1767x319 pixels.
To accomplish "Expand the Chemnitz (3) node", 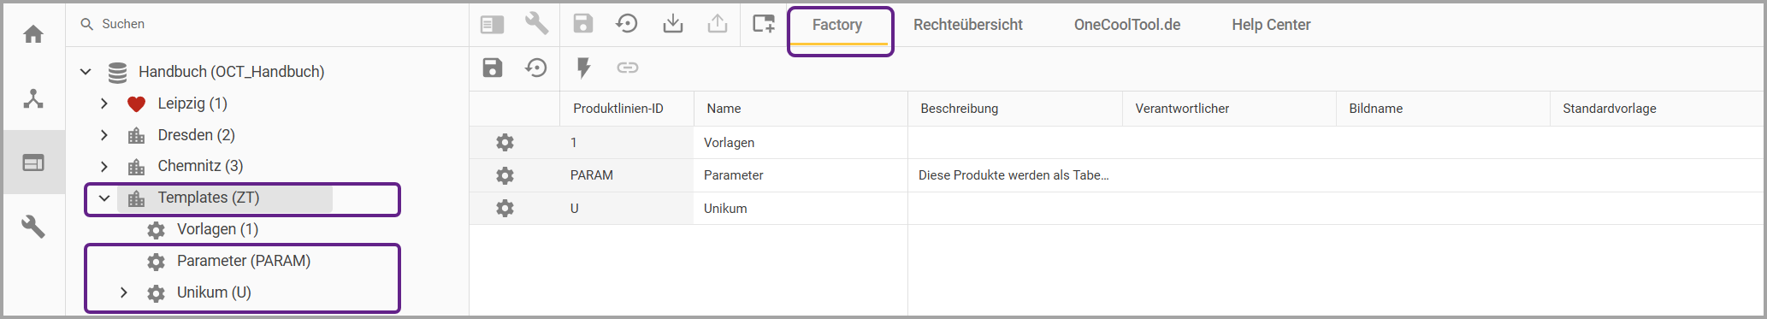I will tap(104, 166).
